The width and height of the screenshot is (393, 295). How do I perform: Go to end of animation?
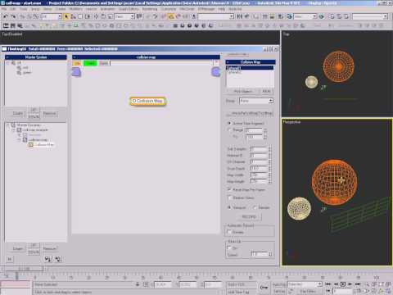click(x=357, y=284)
